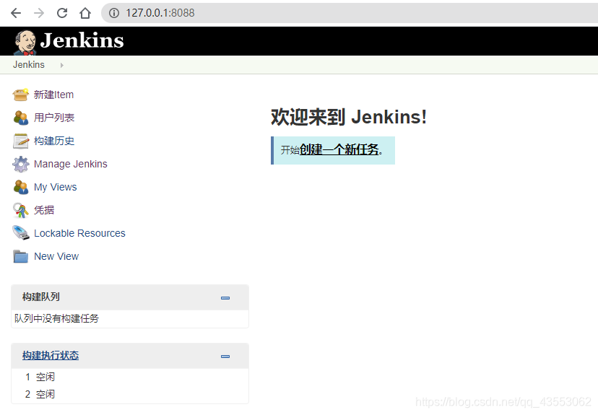This screenshot has height=415, width=598.
Task: Collapse the 构建队列 panel
Action: point(225,298)
